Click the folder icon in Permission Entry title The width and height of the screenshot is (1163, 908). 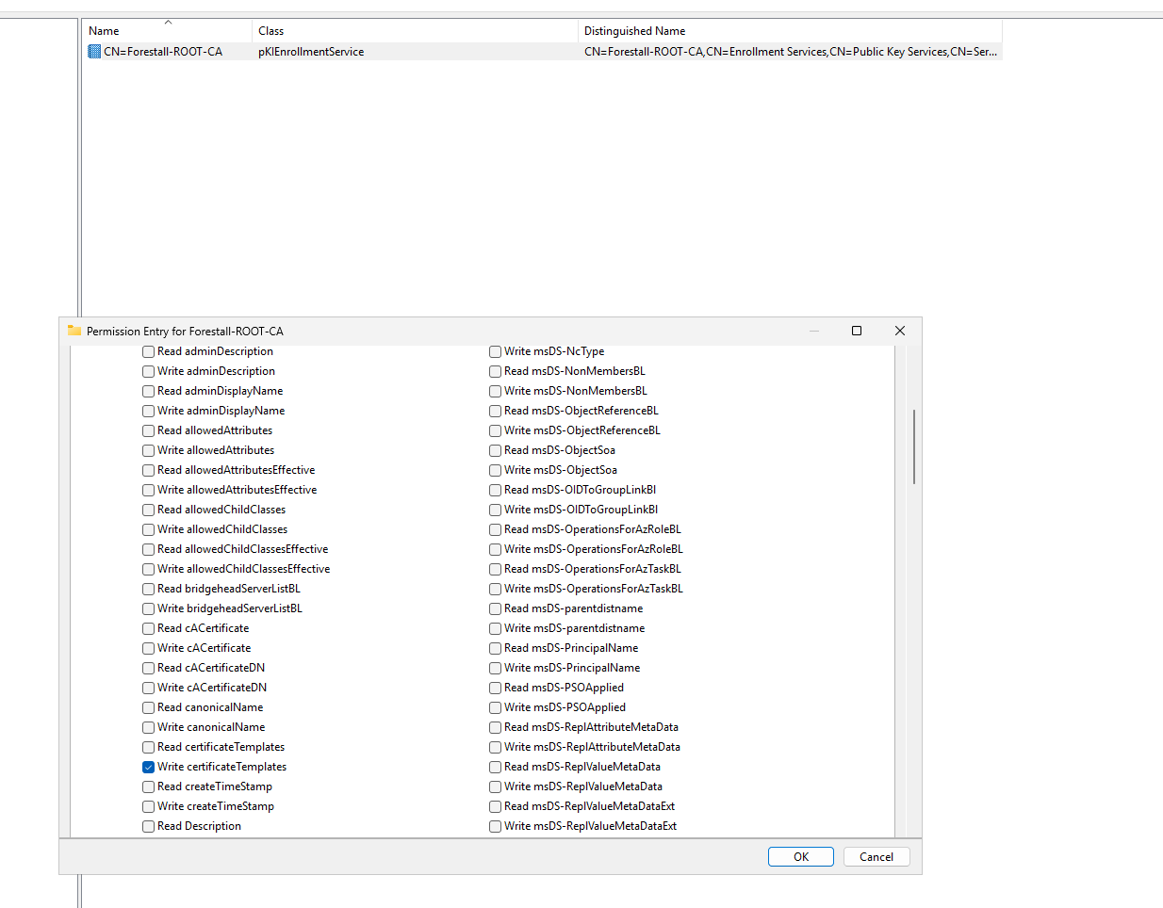(74, 331)
